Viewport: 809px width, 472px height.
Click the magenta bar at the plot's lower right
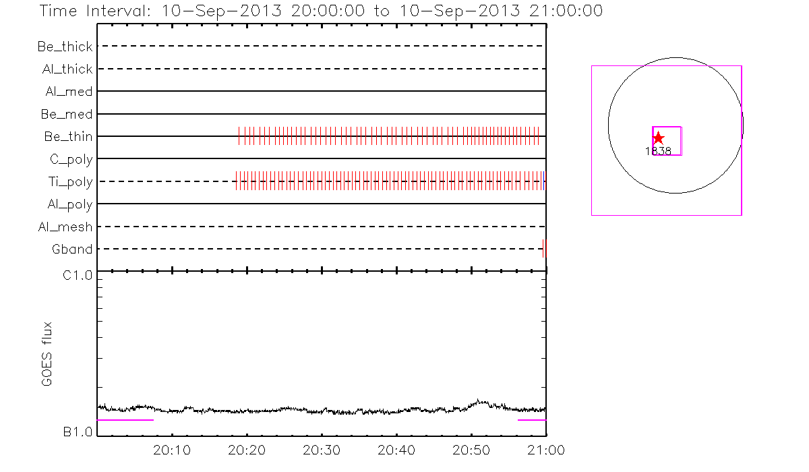(x=531, y=420)
